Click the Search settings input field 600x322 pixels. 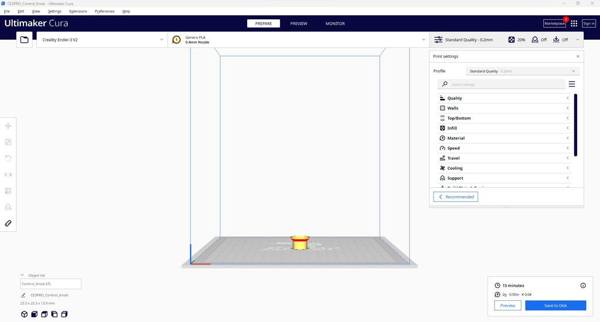coord(502,84)
